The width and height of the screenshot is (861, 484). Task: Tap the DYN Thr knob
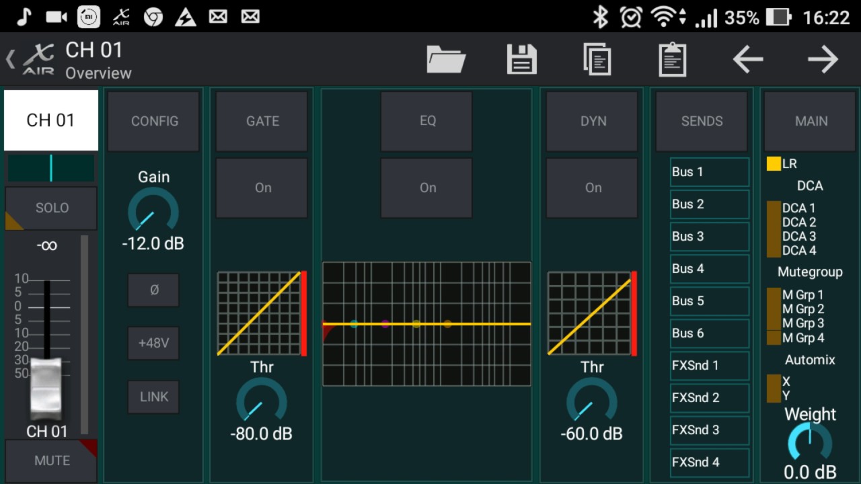pos(592,401)
